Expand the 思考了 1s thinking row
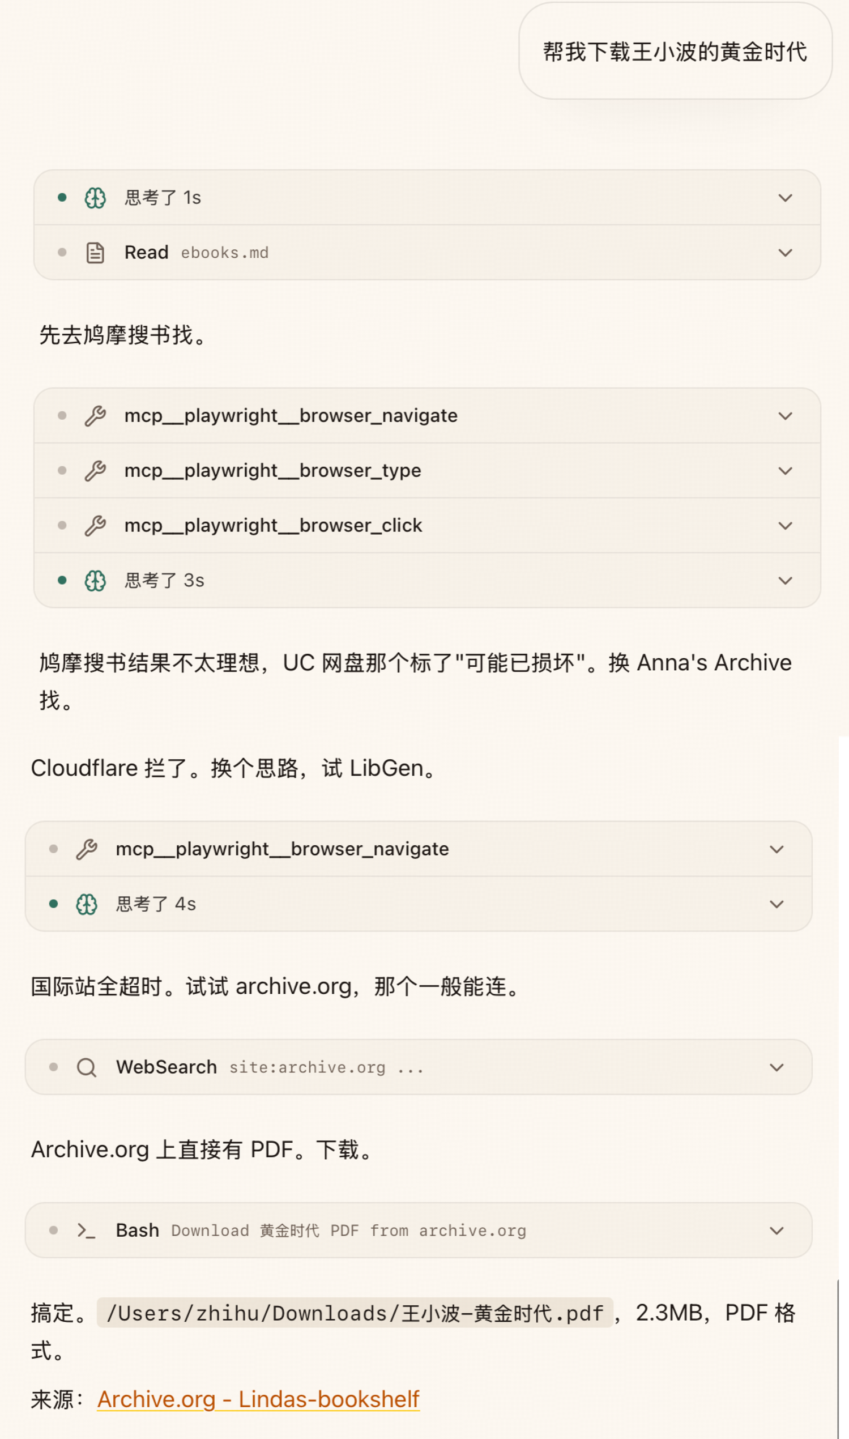The image size is (849, 1439). 785,198
